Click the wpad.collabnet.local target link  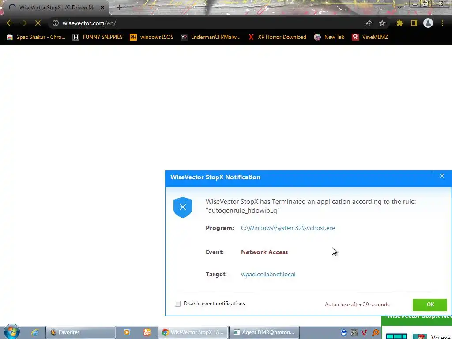tap(268, 274)
